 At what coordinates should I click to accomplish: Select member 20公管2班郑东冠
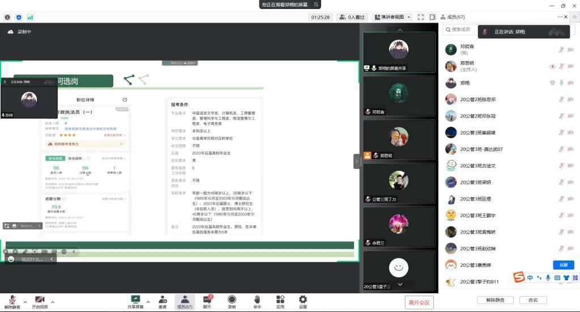click(x=509, y=116)
